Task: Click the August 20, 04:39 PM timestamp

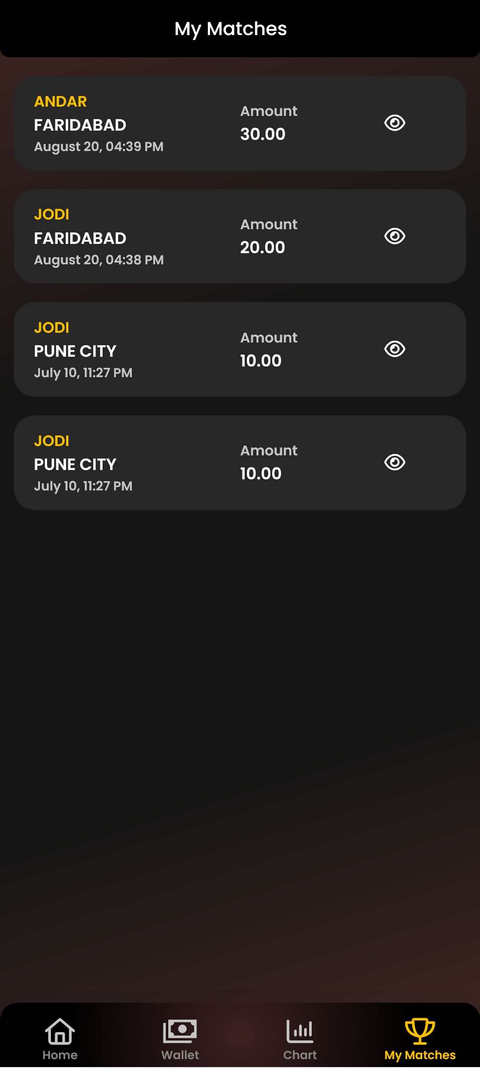Action: (99, 147)
